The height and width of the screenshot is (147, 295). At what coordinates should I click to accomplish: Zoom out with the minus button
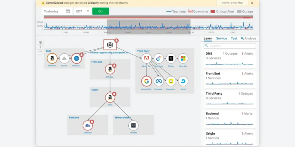[x=41, y=51]
